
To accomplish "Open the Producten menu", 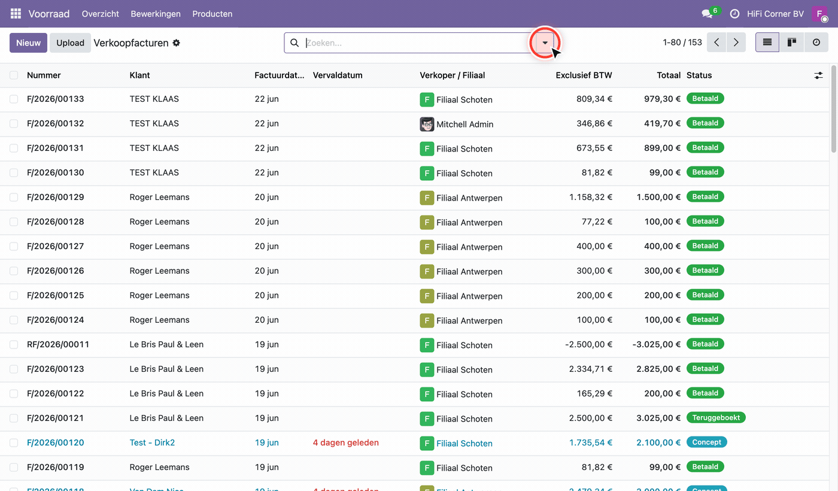I will [x=212, y=14].
